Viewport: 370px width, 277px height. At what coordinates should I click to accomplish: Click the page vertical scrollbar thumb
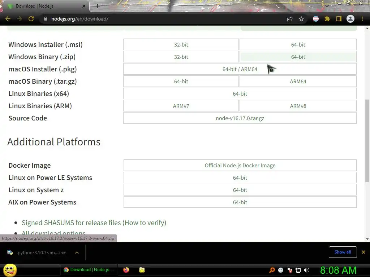pyautogui.click(x=367, y=141)
